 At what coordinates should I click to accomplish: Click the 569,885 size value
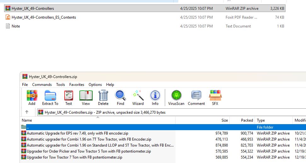pos(222,157)
